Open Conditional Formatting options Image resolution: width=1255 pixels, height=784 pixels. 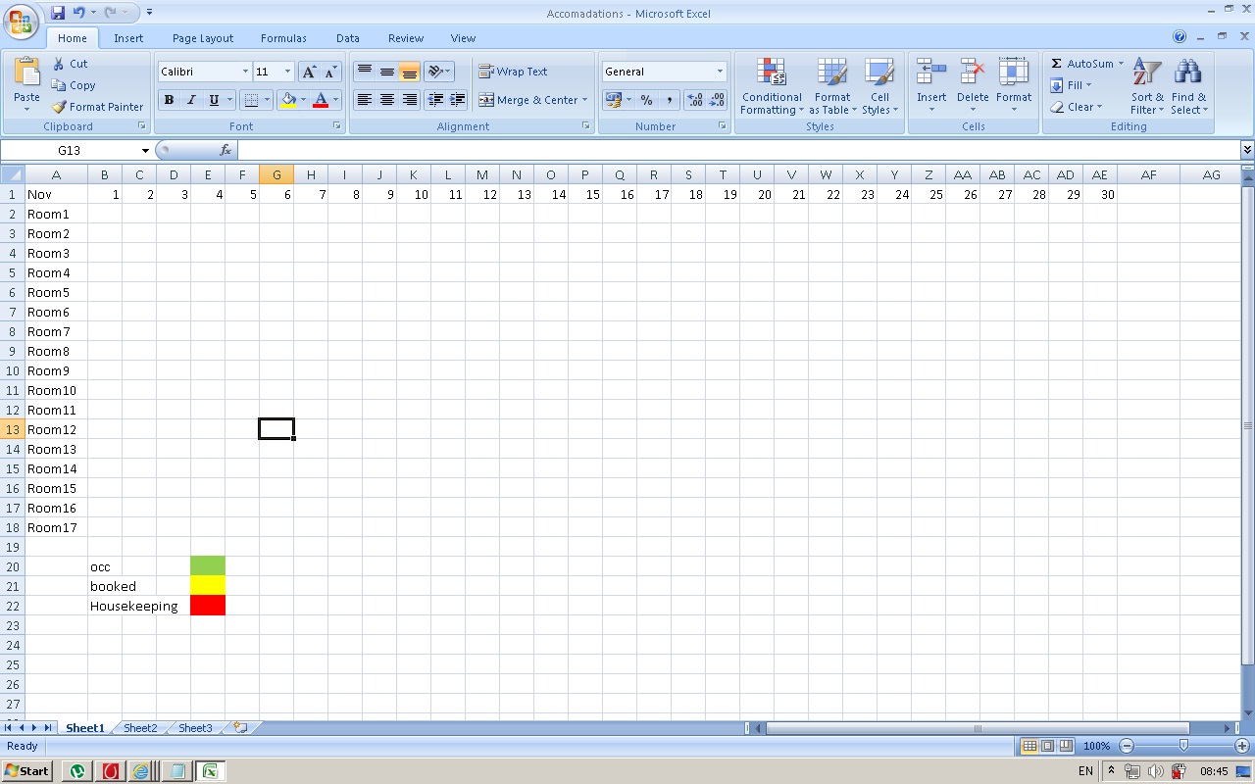(x=772, y=86)
